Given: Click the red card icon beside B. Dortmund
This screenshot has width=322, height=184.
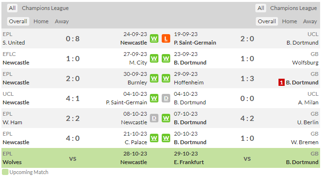Looking at the screenshot, I should [281, 83].
